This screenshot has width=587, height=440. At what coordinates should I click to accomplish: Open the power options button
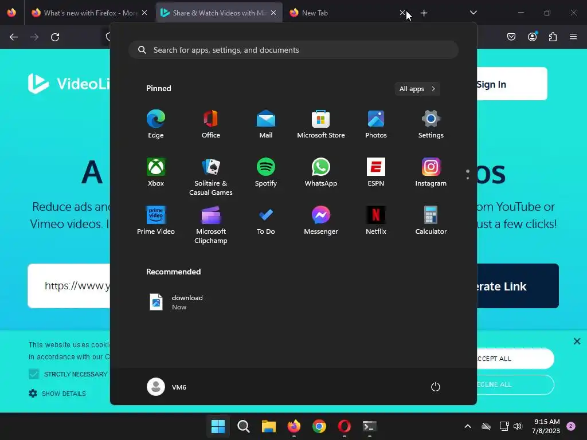tap(436, 387)
